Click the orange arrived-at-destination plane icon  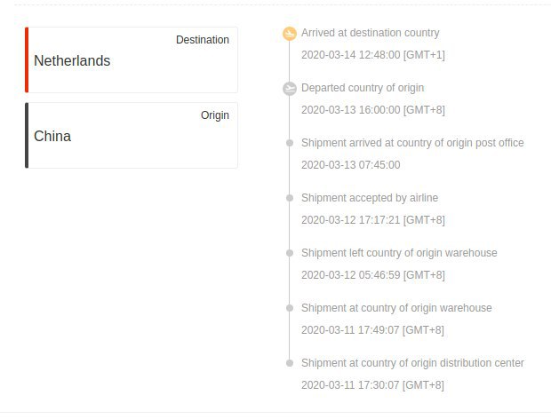(x=289, y=34)
